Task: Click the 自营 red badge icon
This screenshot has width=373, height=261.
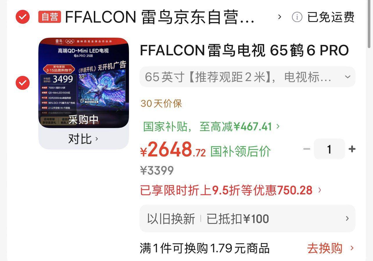Action: pyautogui.click(x=50, y=17)
